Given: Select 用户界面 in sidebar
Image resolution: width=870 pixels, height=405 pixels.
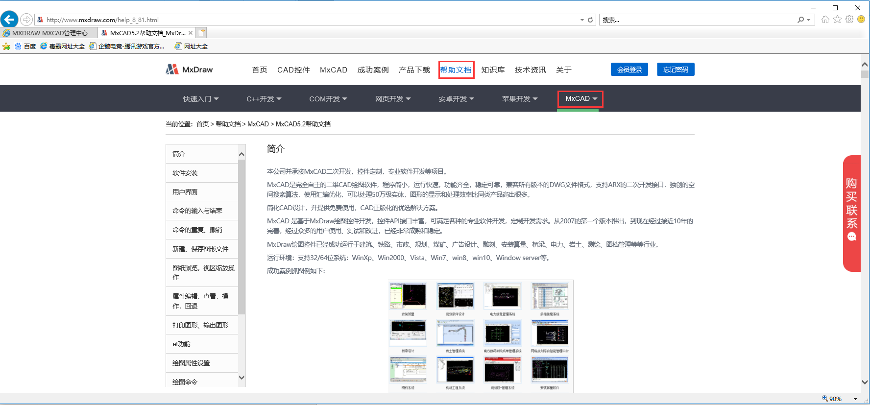Looking at the screenshot, I should [x=202, y=192].
